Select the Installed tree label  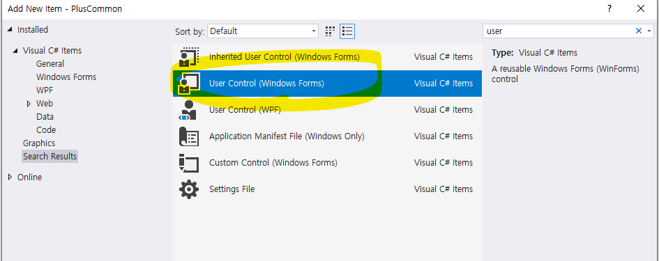click(33, 29)
